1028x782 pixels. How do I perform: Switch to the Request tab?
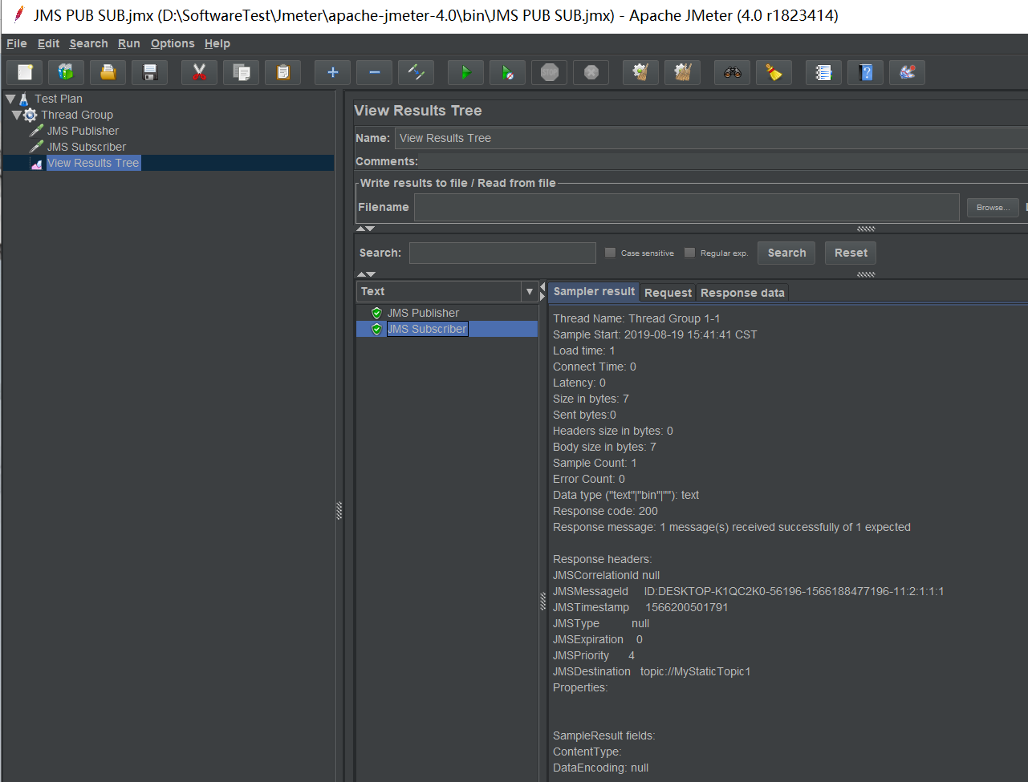click(668, 293)
